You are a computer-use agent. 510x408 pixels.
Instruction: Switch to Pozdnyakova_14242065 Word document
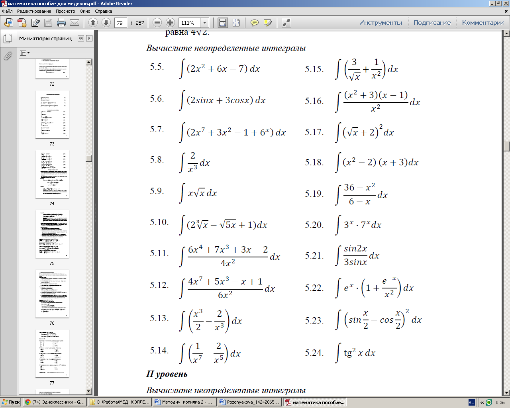(x=249, y=402)
